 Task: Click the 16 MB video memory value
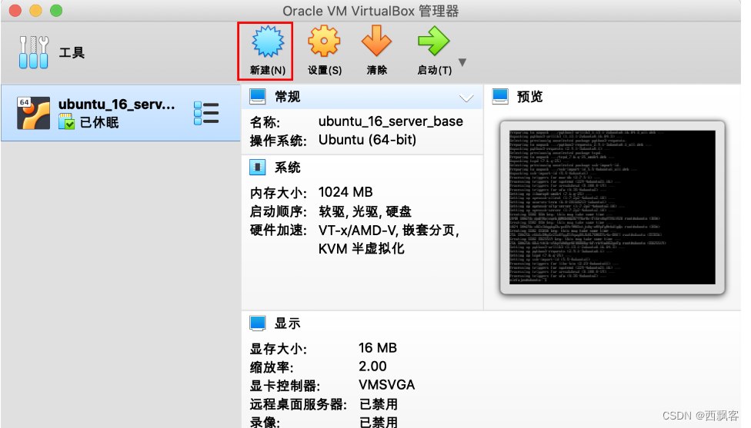click(377, 348)
